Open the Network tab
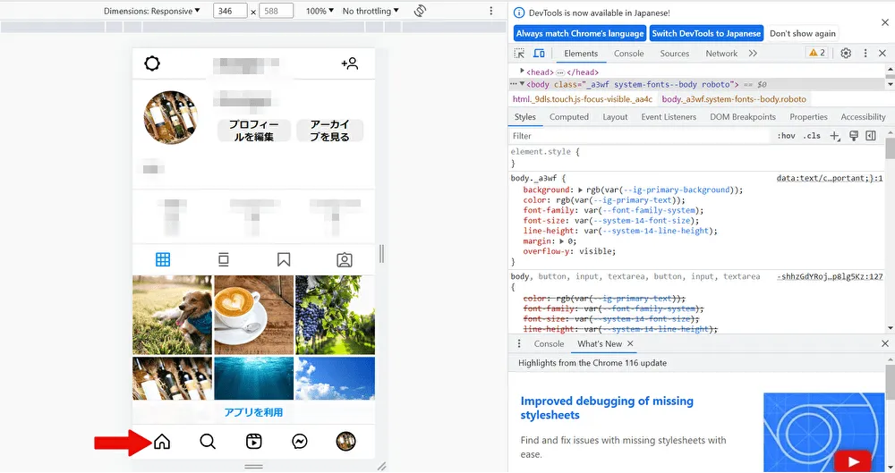The height and width of the screenshot is (473, 895). click(x=721, y=53)
